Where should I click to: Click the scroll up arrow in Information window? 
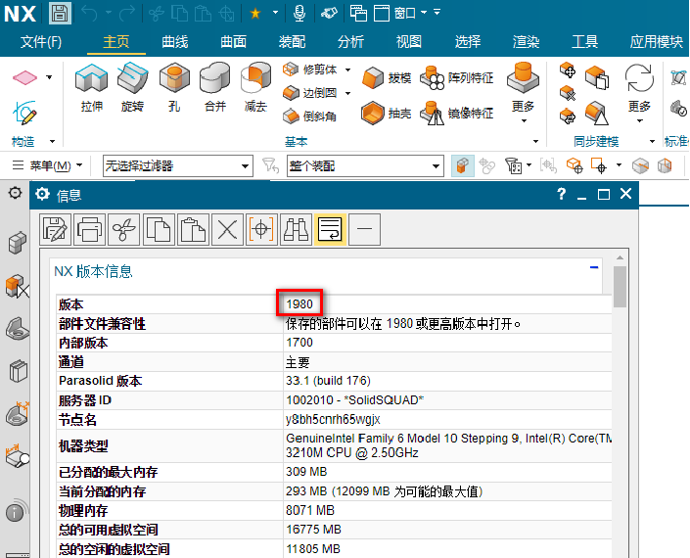tap(621, 257)
